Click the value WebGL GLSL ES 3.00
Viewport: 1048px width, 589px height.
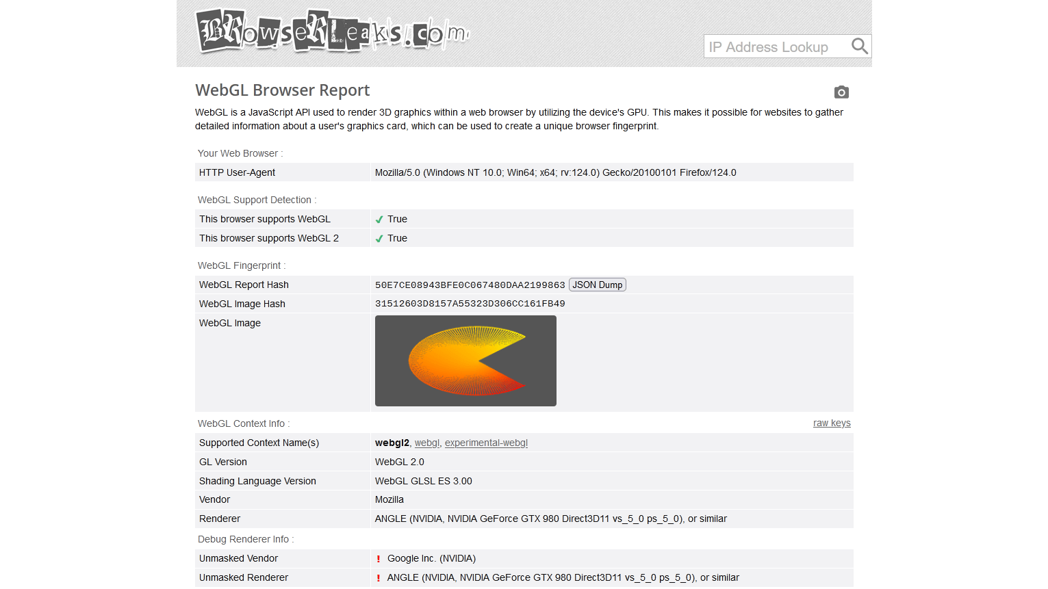424,481
